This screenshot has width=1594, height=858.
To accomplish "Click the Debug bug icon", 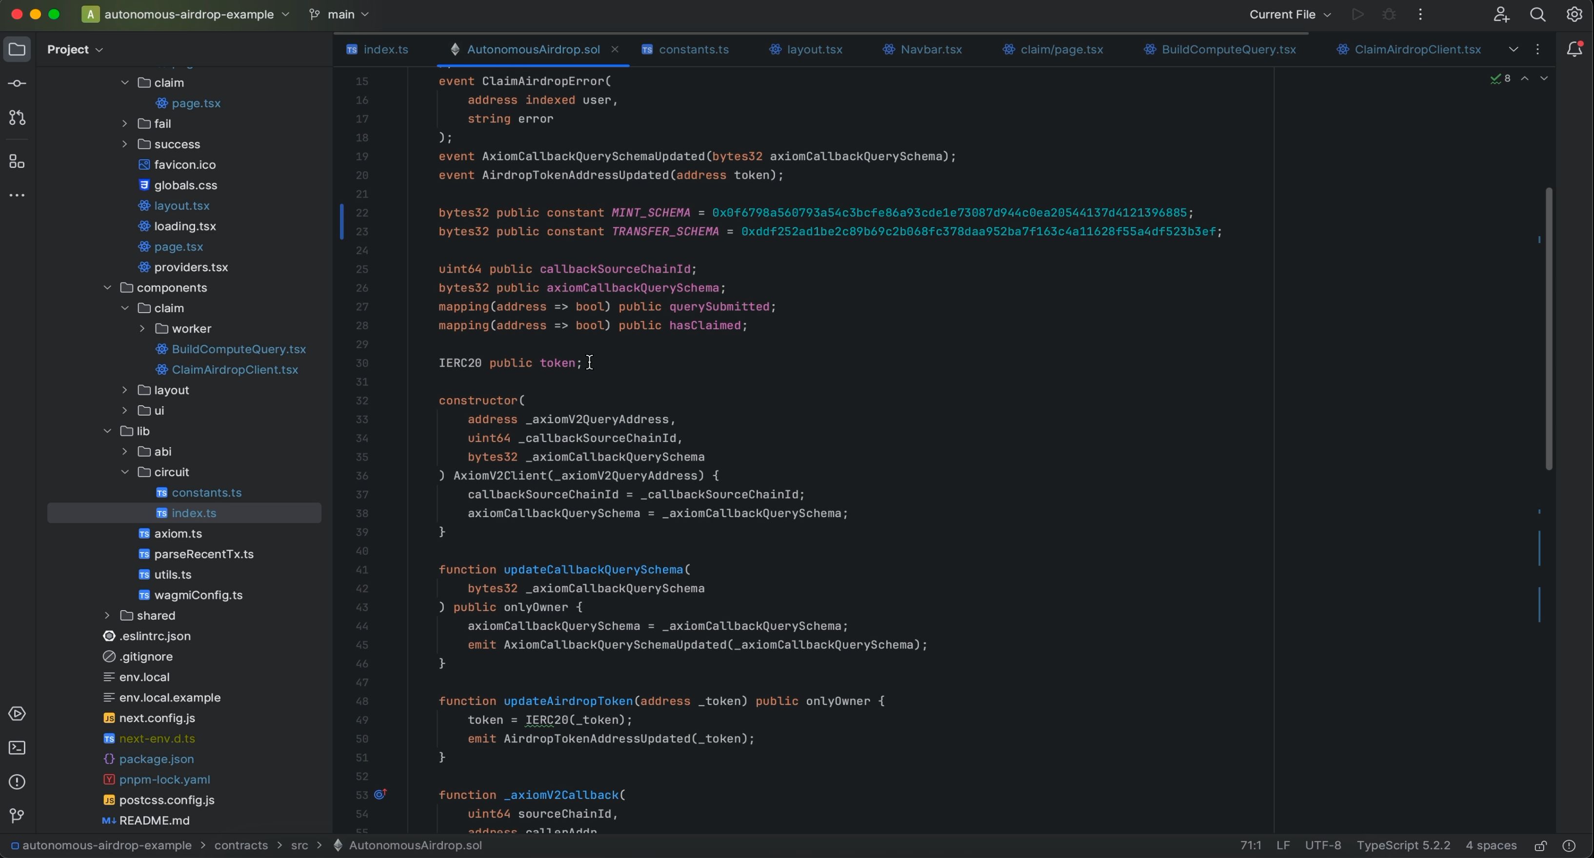I will [x=1389, y=14].
